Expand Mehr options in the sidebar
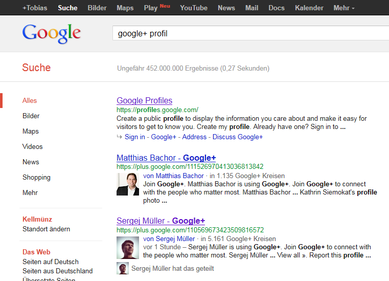389x281 pixels. click(30, 193)
